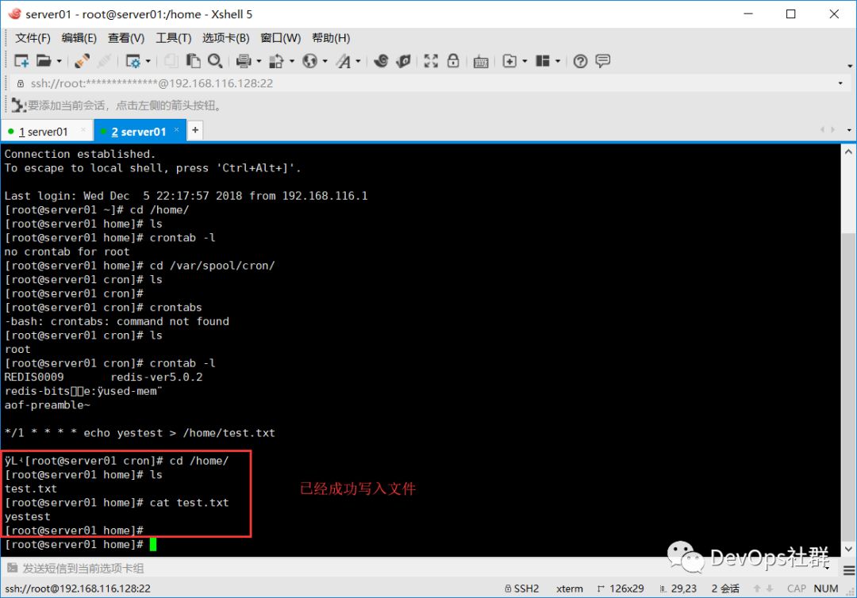This screenshot has width=857, height=598.
Task: Select the active 2 server01 tab
Action: pyautogui.click(x=139, y=132)
